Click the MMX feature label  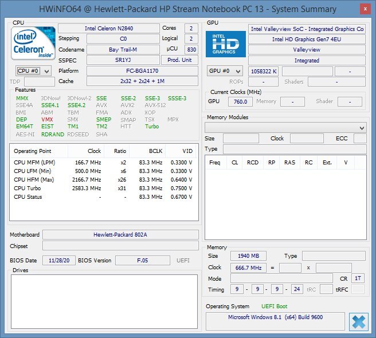pyautogui.click(x=22, y=99)
